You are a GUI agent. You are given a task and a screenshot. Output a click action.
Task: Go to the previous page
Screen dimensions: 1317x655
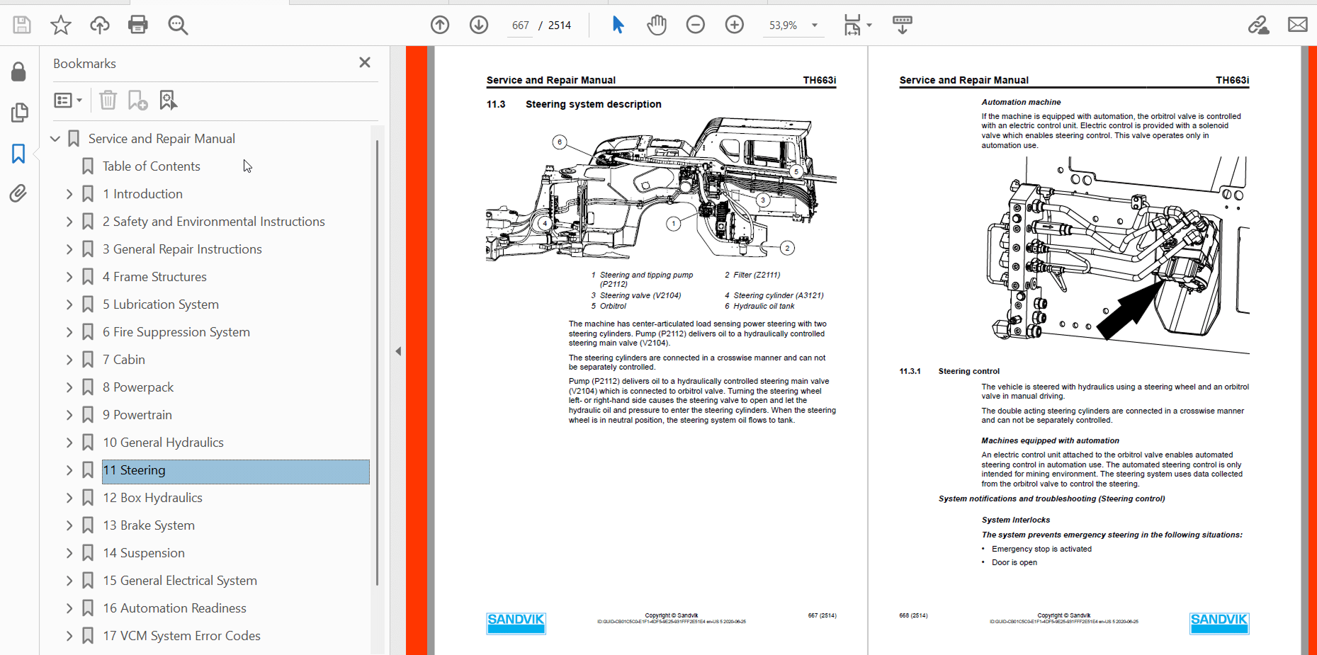coord(440,25)
